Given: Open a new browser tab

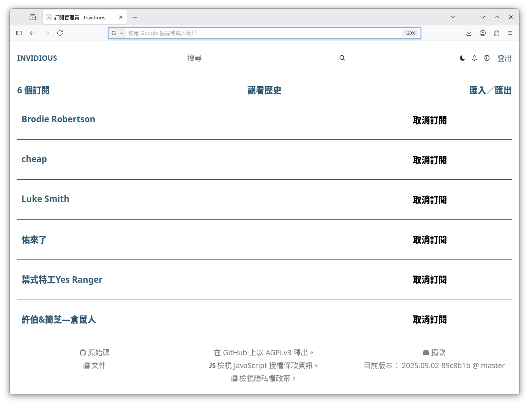Looking at the screenshot, I should pyautogui.click(x=135, y=17).
